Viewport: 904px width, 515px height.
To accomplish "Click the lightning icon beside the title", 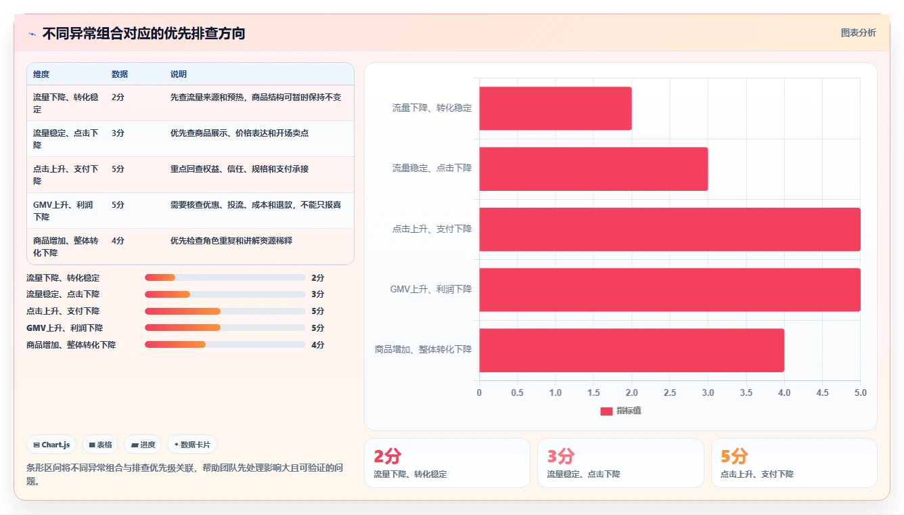I will pos(32,34).
